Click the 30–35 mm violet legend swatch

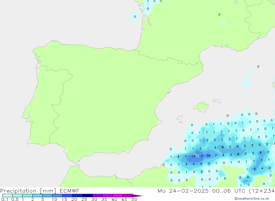click(x=98, y=196)
